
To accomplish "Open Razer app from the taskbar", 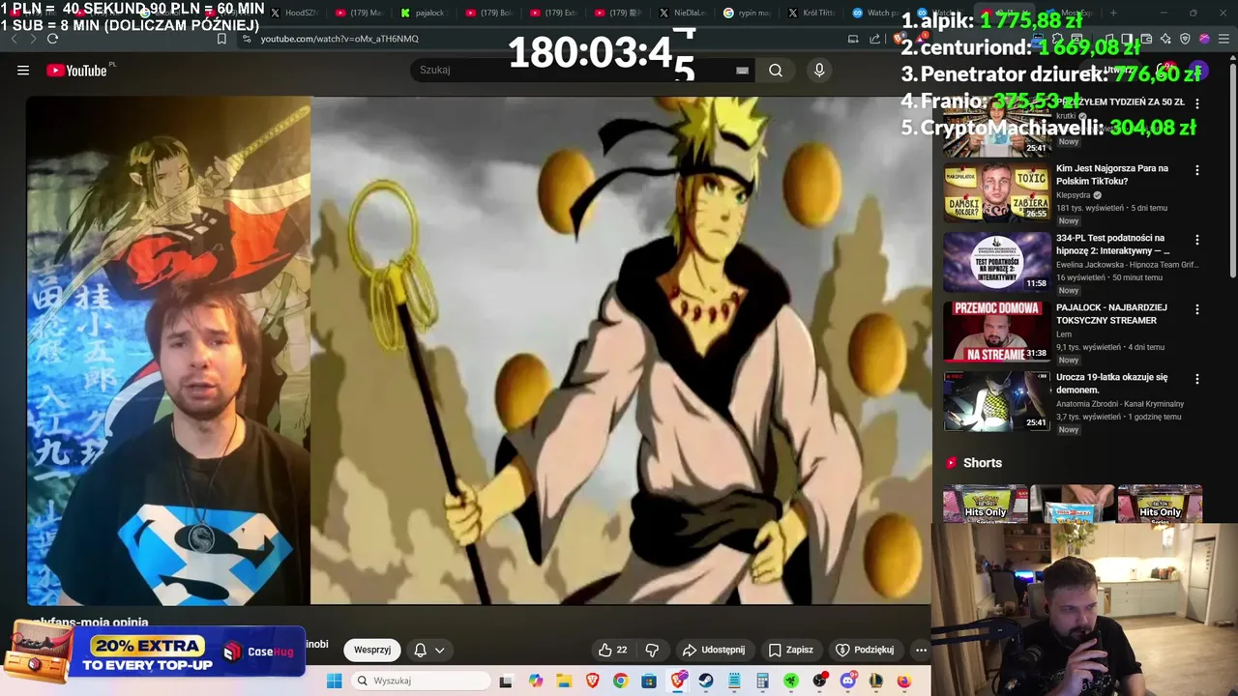I will (x=791, y=681).
